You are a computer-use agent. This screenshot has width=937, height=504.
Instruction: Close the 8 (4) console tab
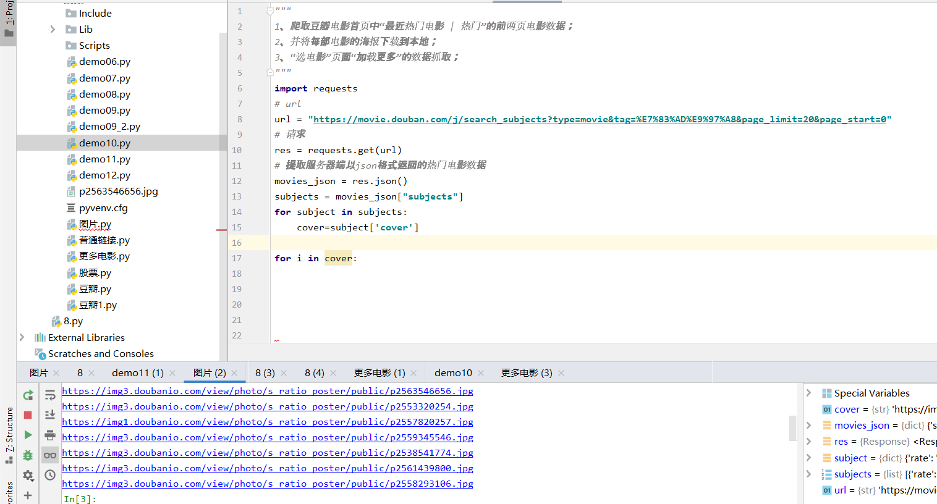point(333,373)
